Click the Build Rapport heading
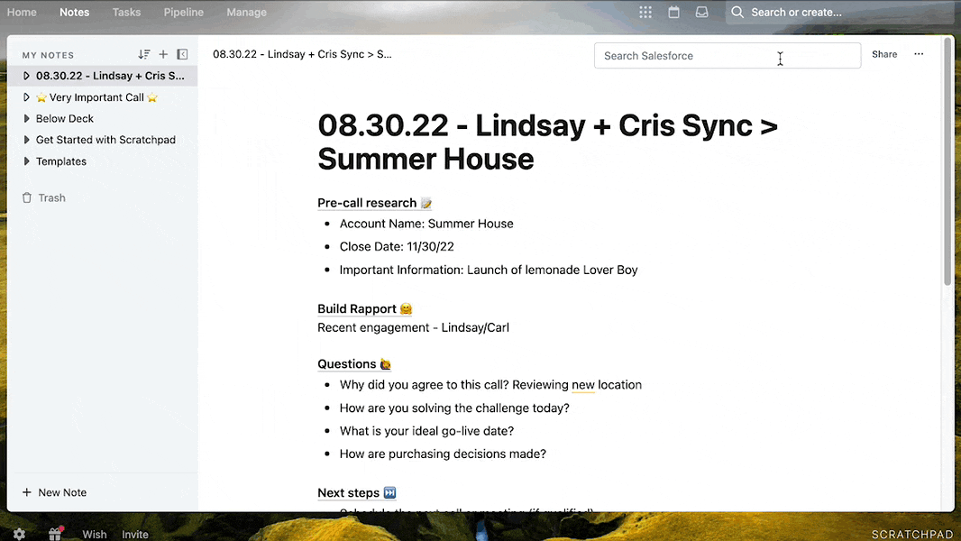The height and width of the screenshot is (541, 961). (365, 308)
